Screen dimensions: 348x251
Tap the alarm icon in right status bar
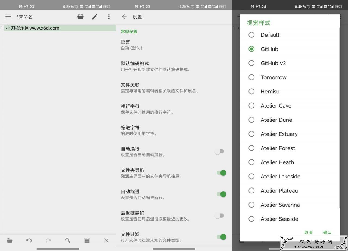(x=308, y=7)
